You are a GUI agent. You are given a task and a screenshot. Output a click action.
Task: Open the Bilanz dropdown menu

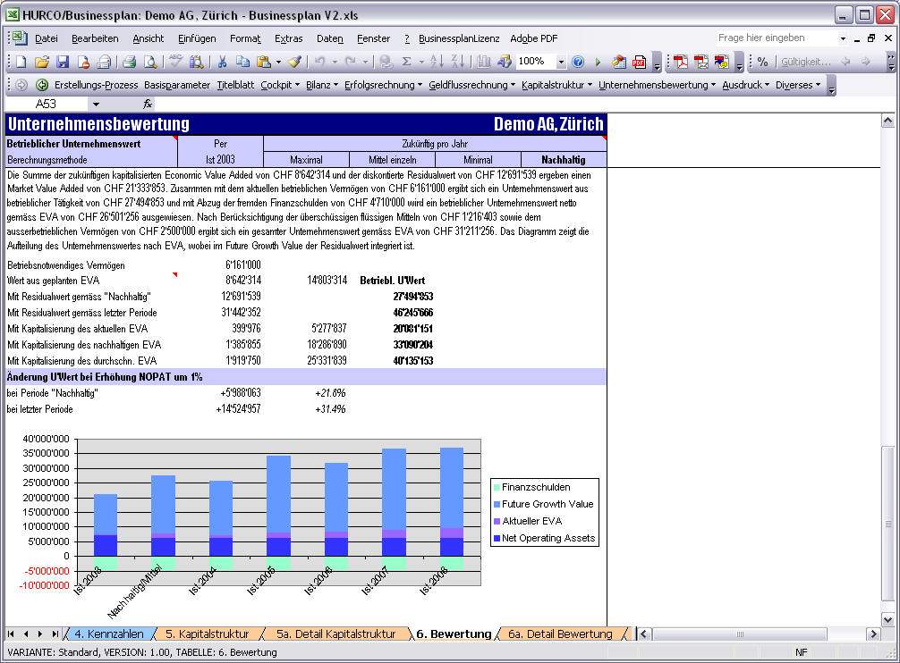click(321, 85)
